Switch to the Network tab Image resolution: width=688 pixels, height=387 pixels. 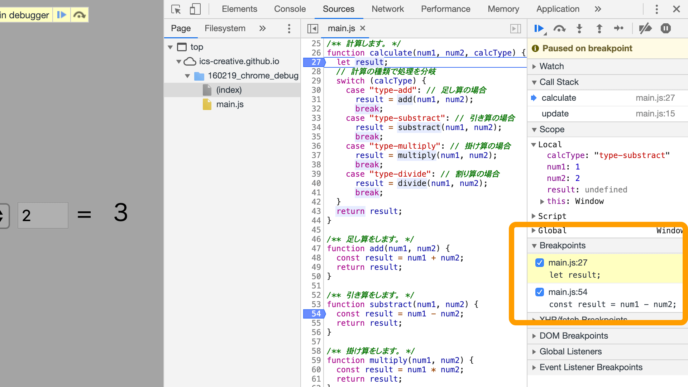point(388,9)
